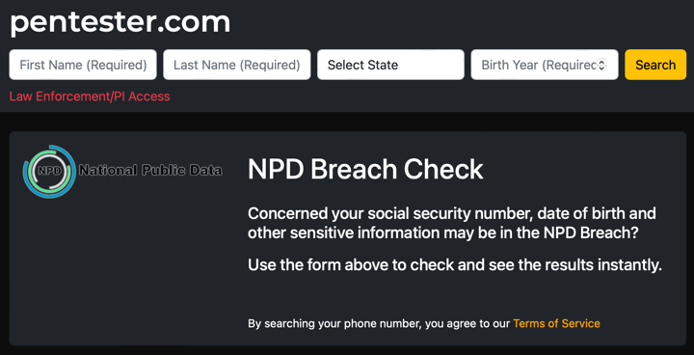This screenshot has width=694, height=355.
Task: Open the Terms of Service link
Action: pyautogui.click(x=556, y=323)
